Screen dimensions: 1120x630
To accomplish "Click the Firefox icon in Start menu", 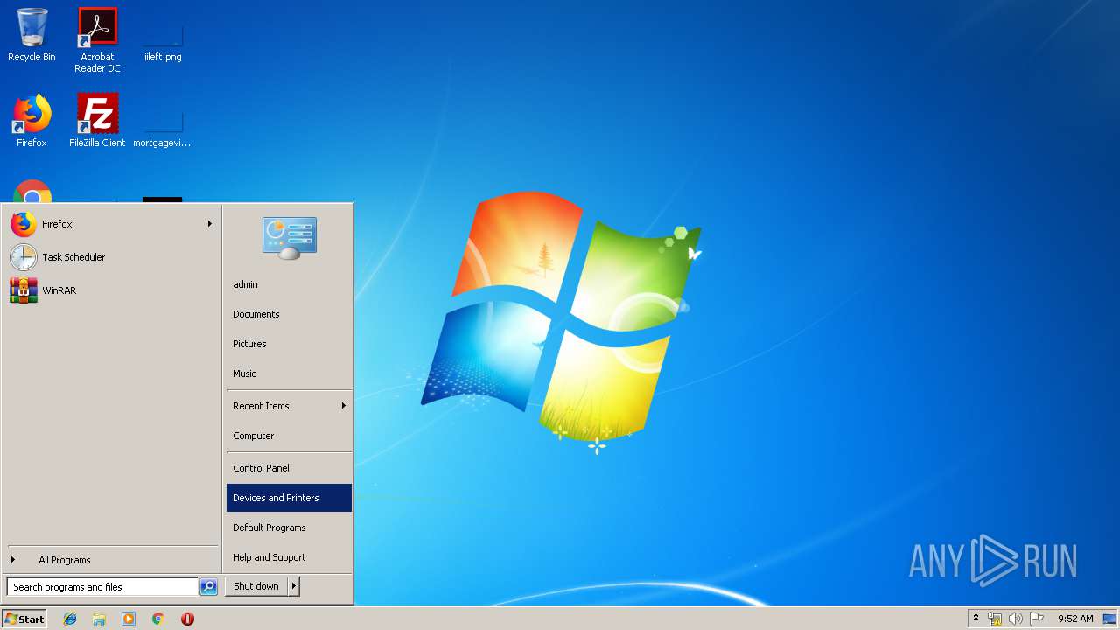I will pos(24,224).
